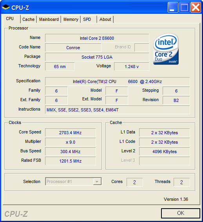
Task: Click the Instructions field listing MMX, SSE
Action: pos(118,110)
